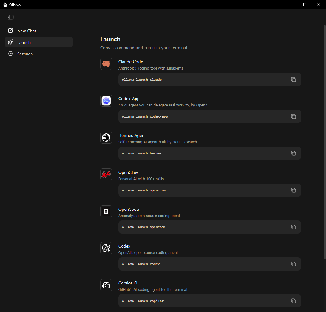Click the 'ollama launch codex-app' command text
Image resolution: width=326 pixels, height=312 pixels.
tap(145, 116)
